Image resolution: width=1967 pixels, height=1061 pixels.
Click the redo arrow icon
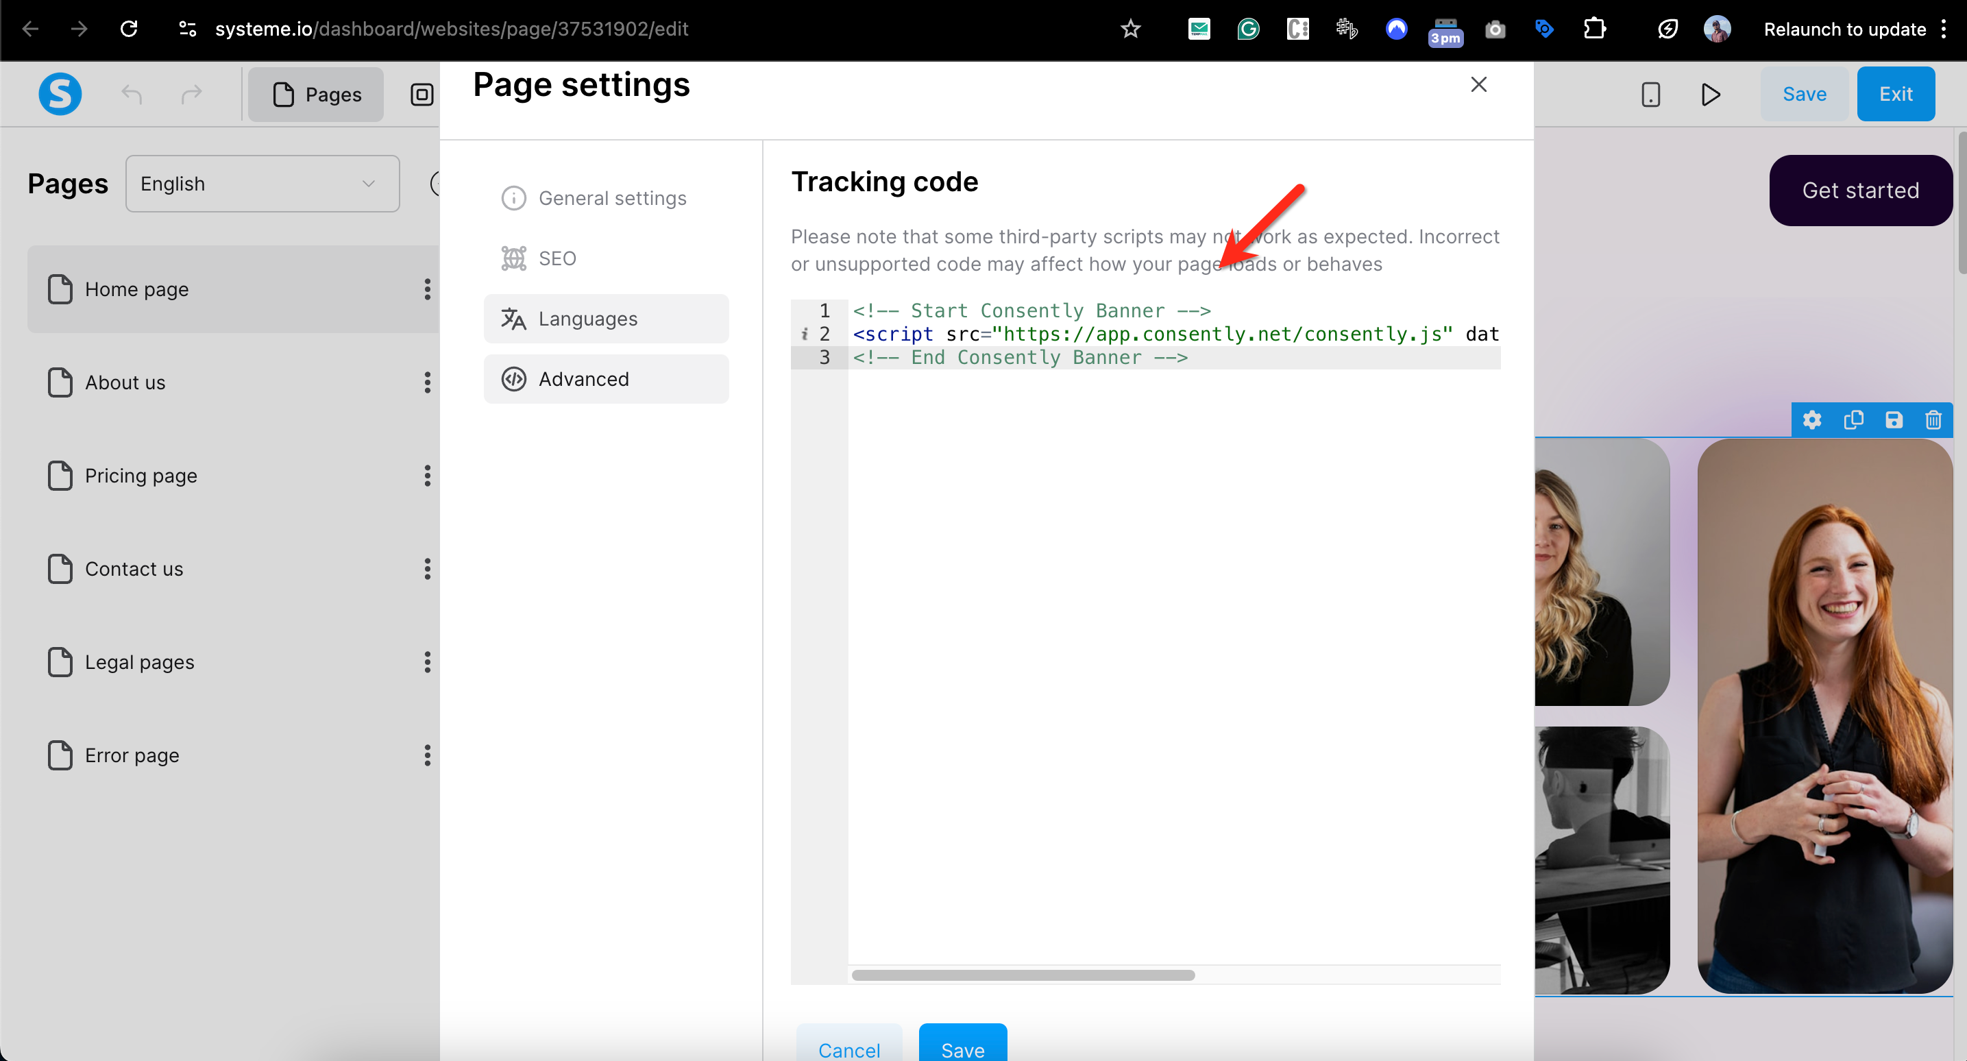(x=191, y=94)
